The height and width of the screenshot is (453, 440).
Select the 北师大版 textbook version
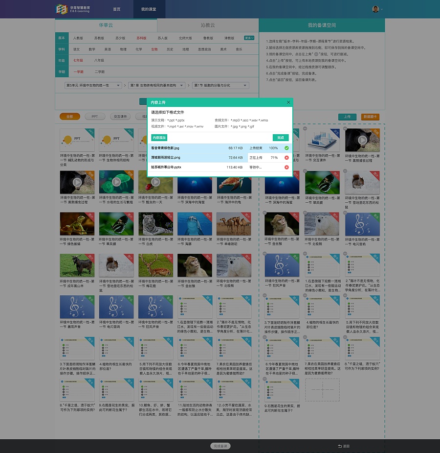185,38
